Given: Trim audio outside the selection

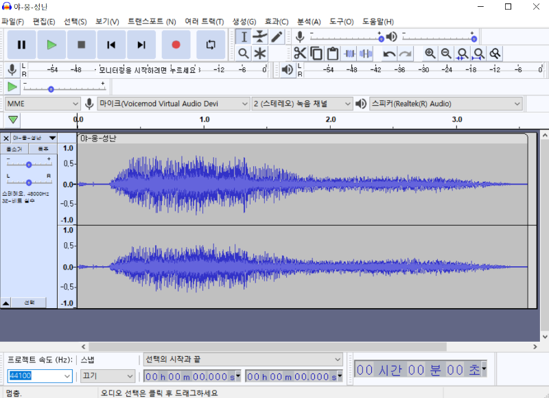Looking at the screenshot, I should pos(349,54).
